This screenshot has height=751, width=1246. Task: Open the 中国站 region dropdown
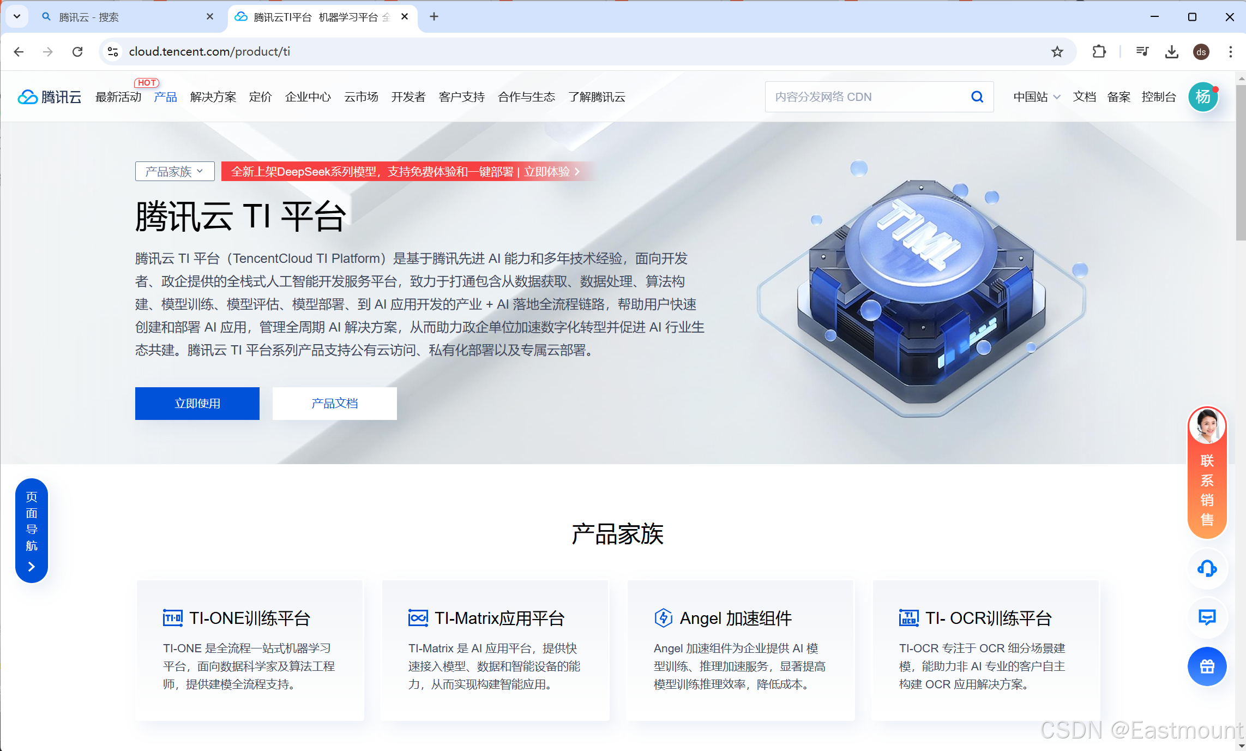pyautogui.click(x=1036, y=97)
